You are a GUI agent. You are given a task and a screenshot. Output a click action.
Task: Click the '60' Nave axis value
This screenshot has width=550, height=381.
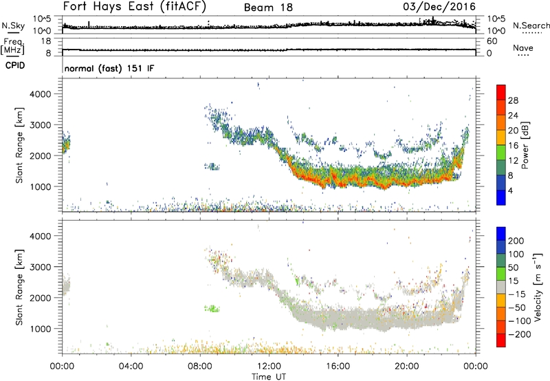[492, 41]
